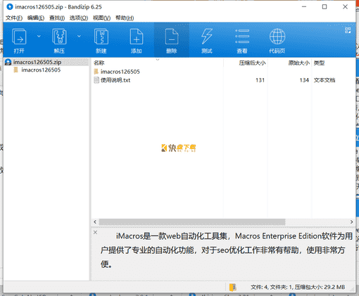
Task: Close the archive comment pane
Action: point(95,232)
